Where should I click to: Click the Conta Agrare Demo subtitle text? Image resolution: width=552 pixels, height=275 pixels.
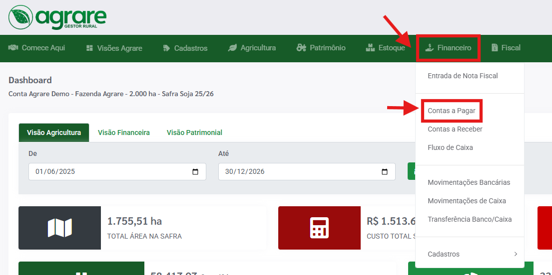(111, 94)
